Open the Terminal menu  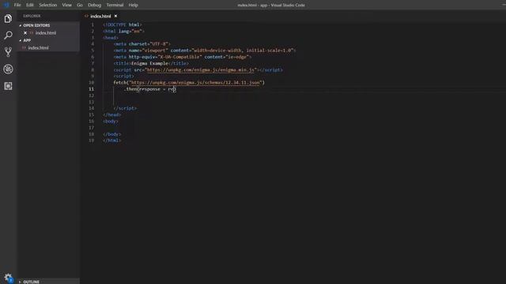(115, 5)
